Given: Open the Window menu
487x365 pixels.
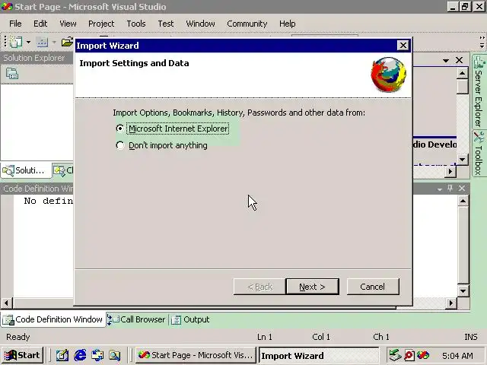Looking at the screenshot, I should [x=200, y=24].
